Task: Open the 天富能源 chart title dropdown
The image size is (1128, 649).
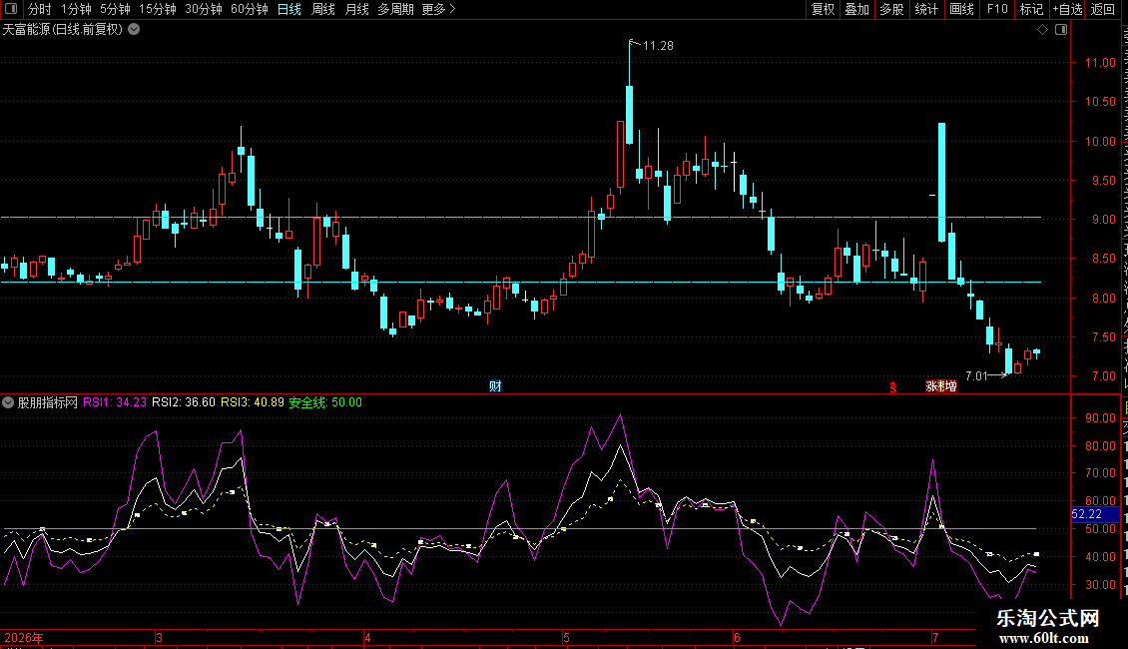Action: (x=134, y=30)
